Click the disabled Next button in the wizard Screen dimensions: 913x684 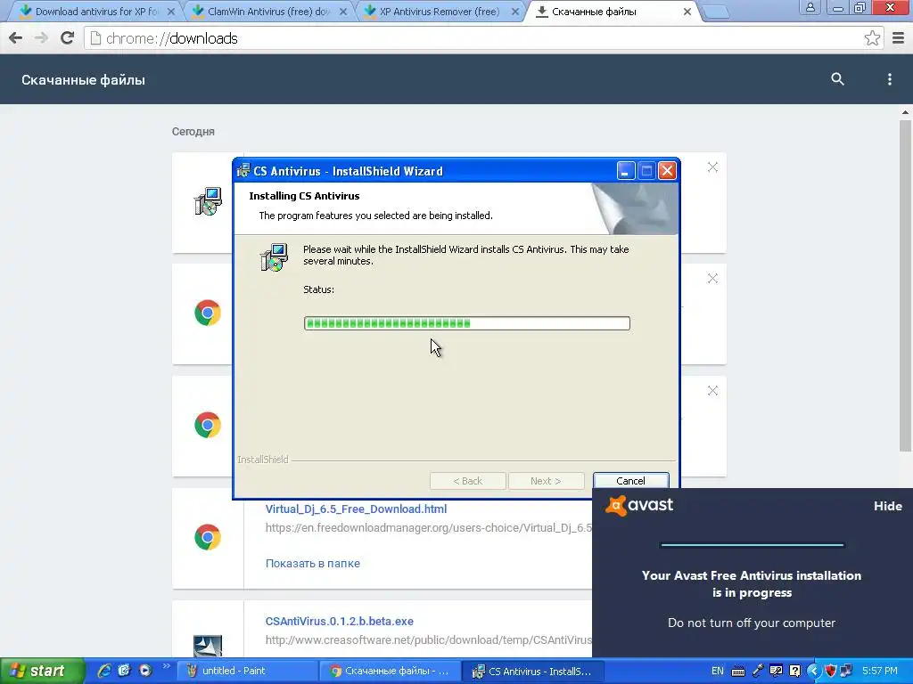546,481
